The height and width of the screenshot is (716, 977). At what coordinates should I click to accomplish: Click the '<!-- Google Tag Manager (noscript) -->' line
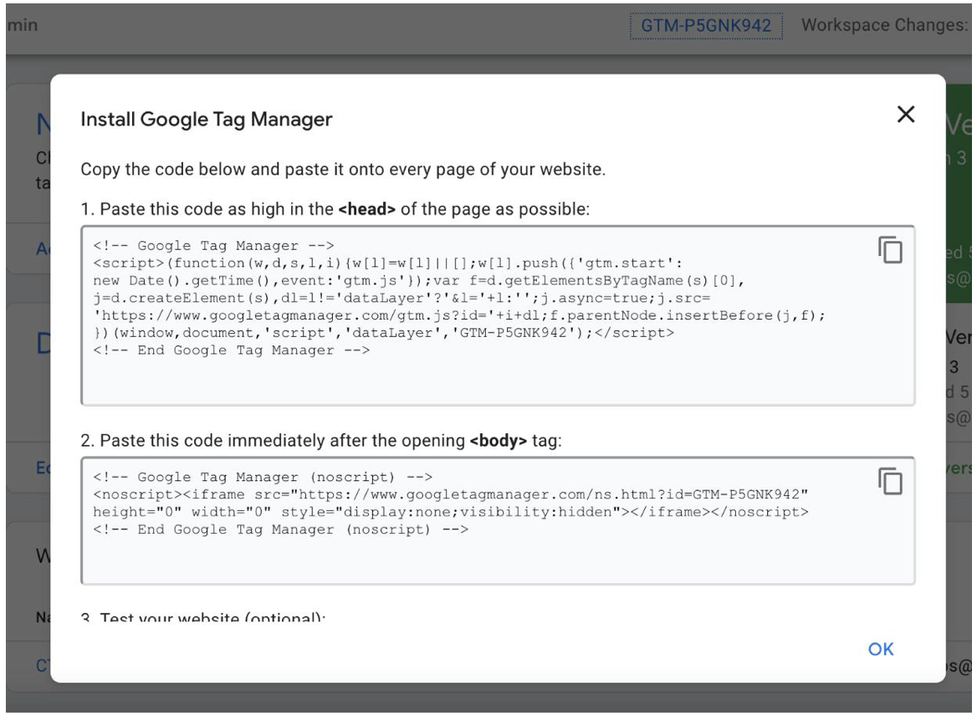click(263, 477)
